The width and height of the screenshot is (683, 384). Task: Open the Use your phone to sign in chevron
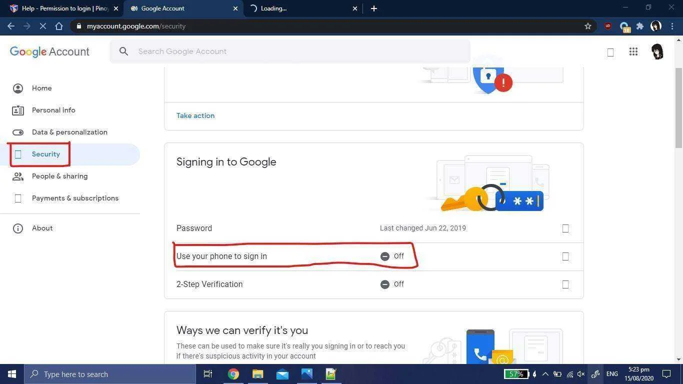[565, 256]
